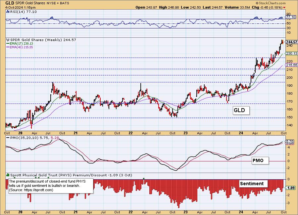Viewport: 298px width, 215px height.
Task: Click the 'EMA(43) 215.55' legend text
Action: tap(21, 47)
